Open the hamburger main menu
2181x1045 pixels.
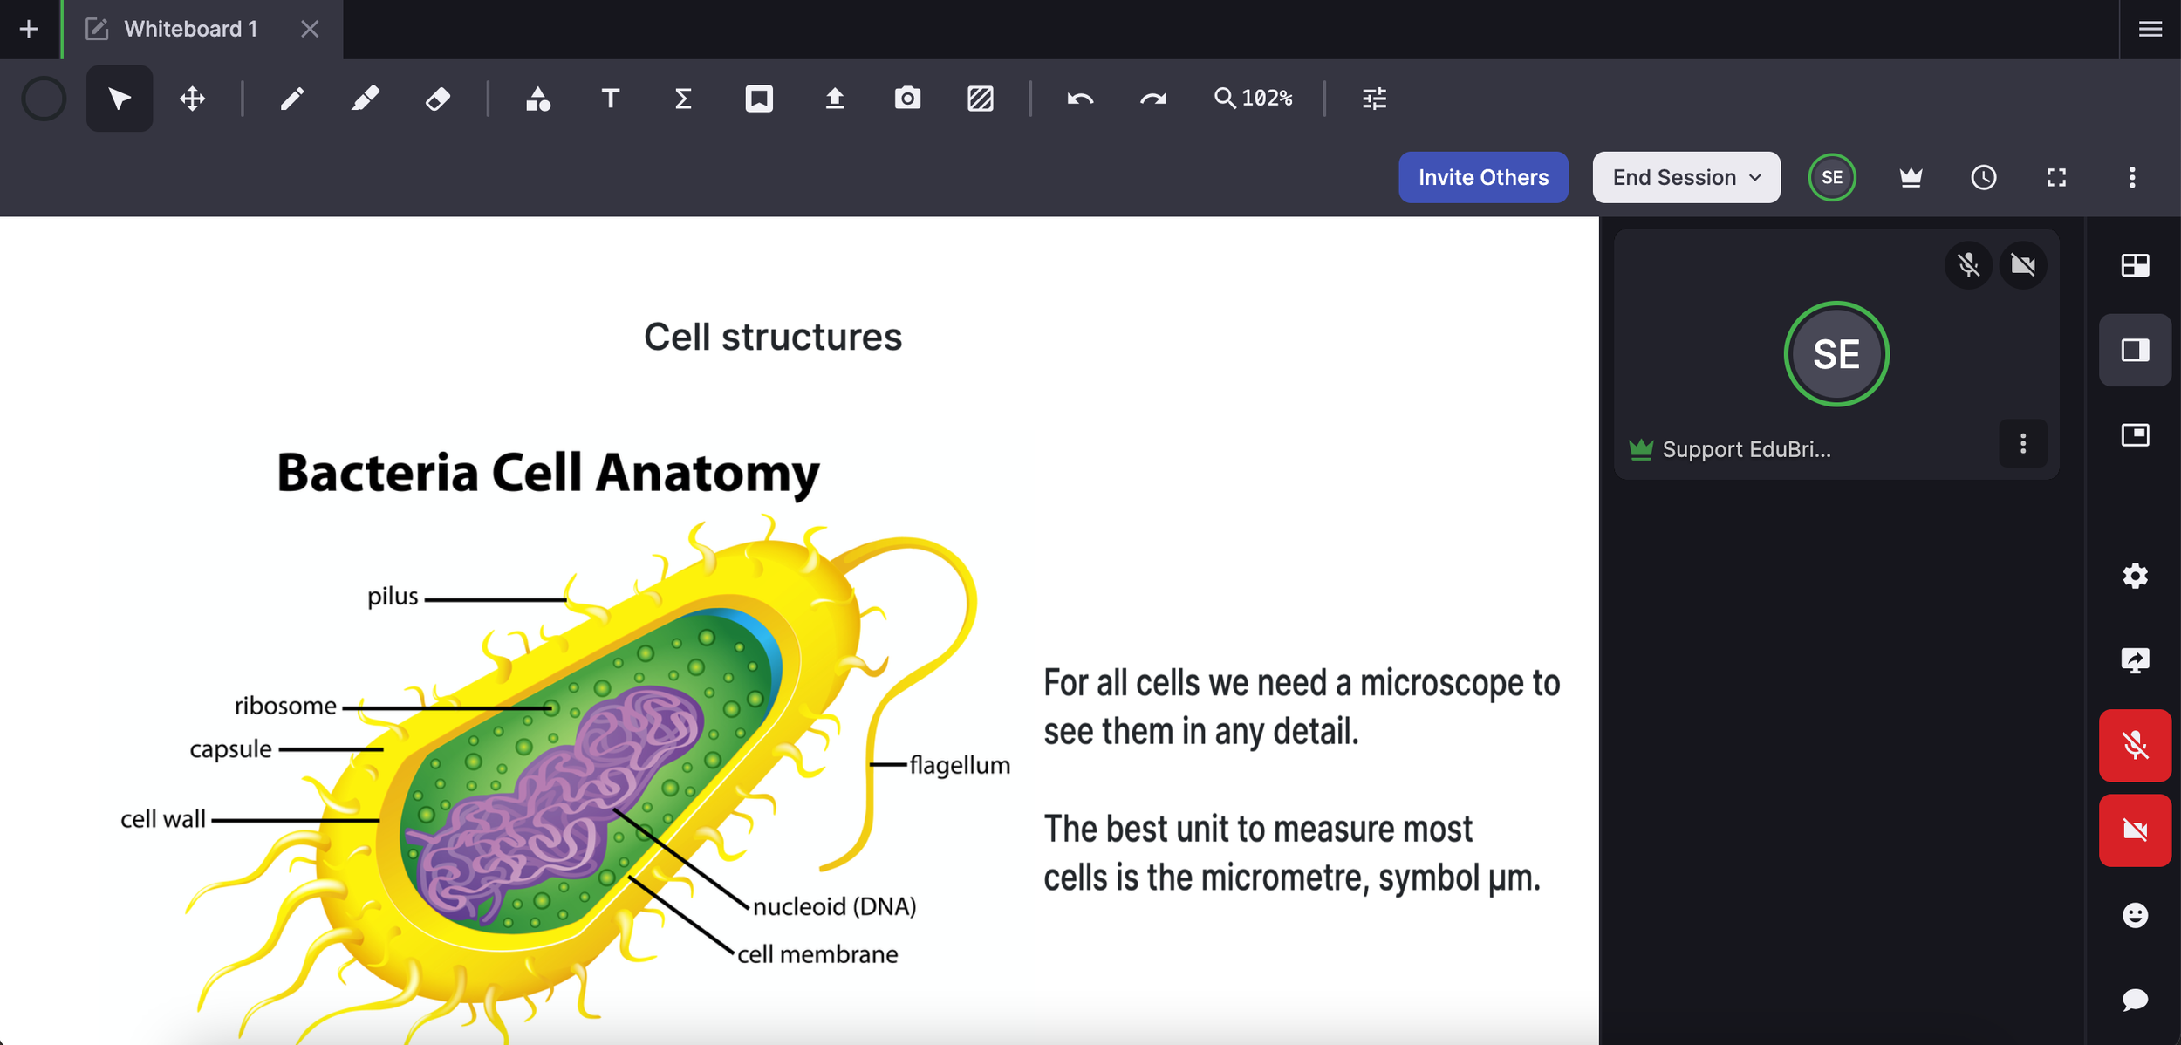[2150, 29]
